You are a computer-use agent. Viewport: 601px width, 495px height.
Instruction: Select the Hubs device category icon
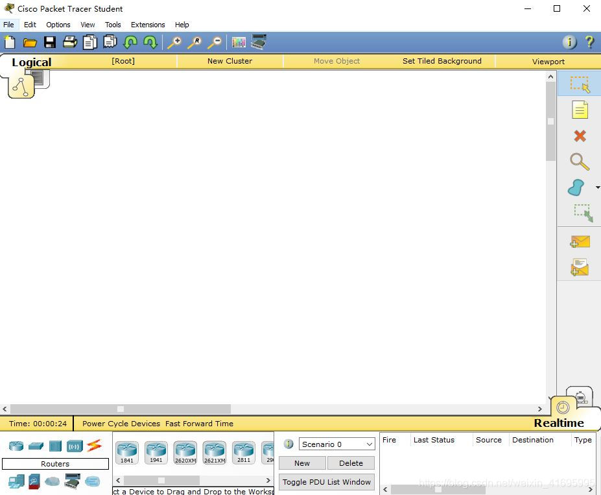[x=55, y=446]
